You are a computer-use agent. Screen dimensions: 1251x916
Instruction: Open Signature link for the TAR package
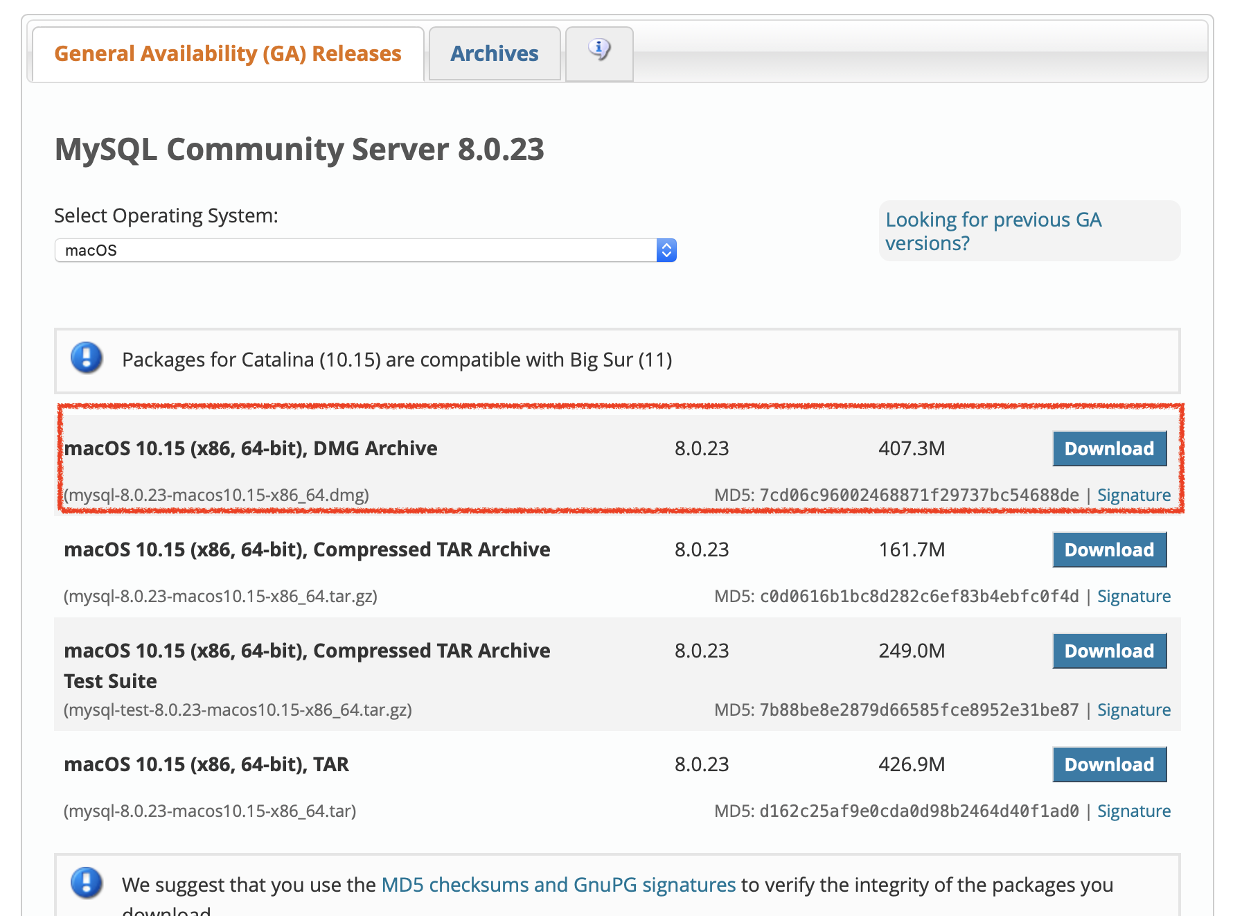[x=1134, y=811]
